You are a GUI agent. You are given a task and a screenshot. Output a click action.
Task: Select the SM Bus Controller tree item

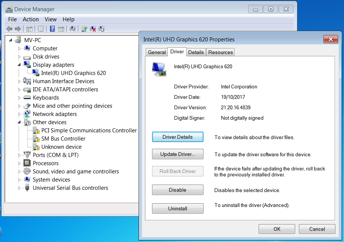pos(63,139)
